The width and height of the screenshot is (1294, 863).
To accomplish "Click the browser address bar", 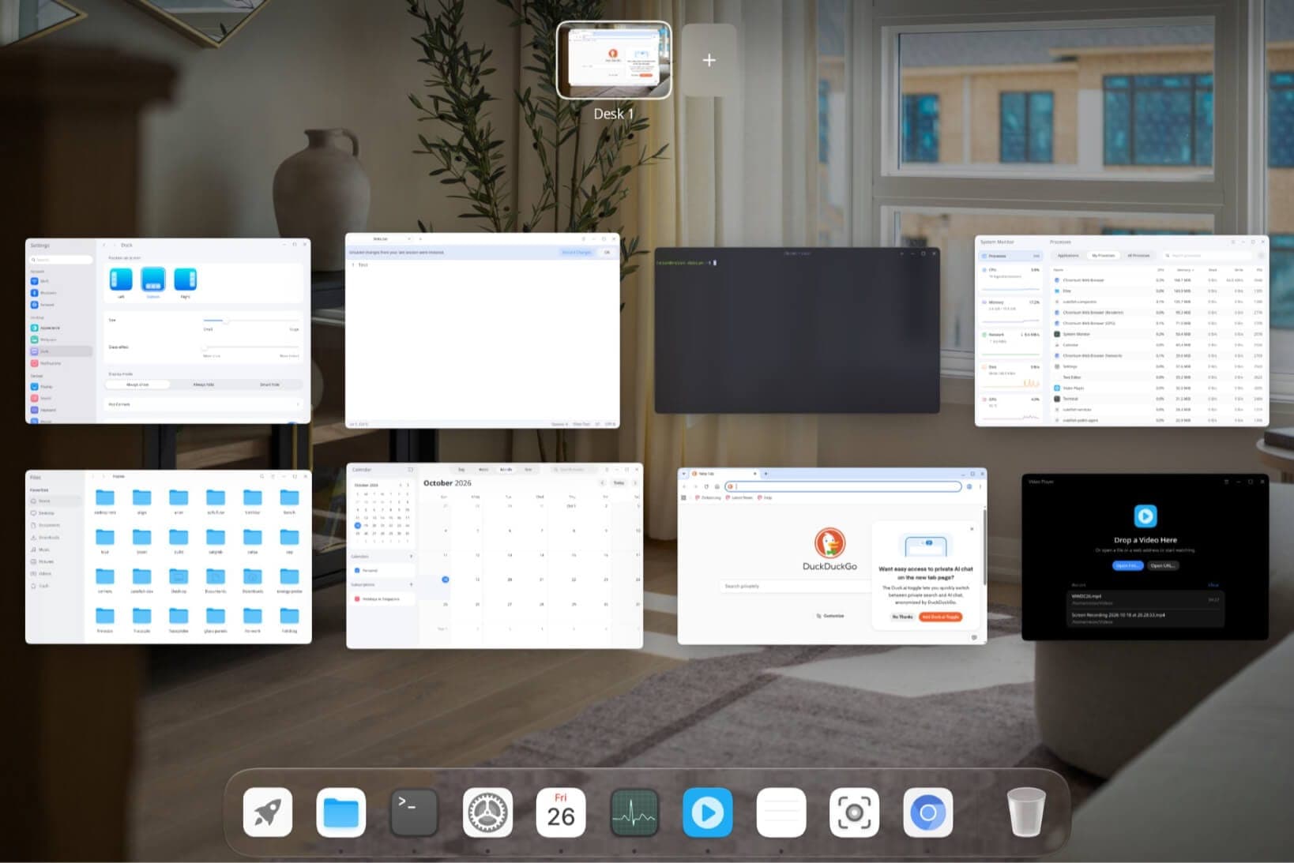I will click(844, 486).
